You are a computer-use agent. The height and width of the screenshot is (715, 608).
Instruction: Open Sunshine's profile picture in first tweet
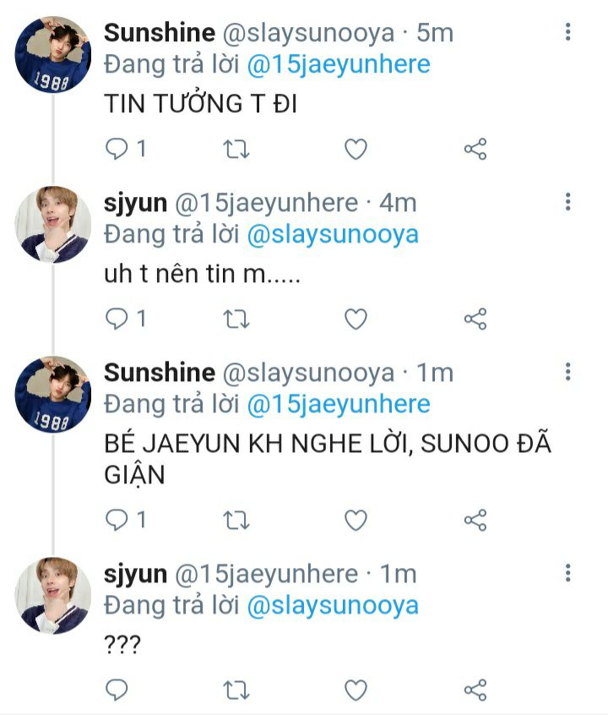pos(53,55)
